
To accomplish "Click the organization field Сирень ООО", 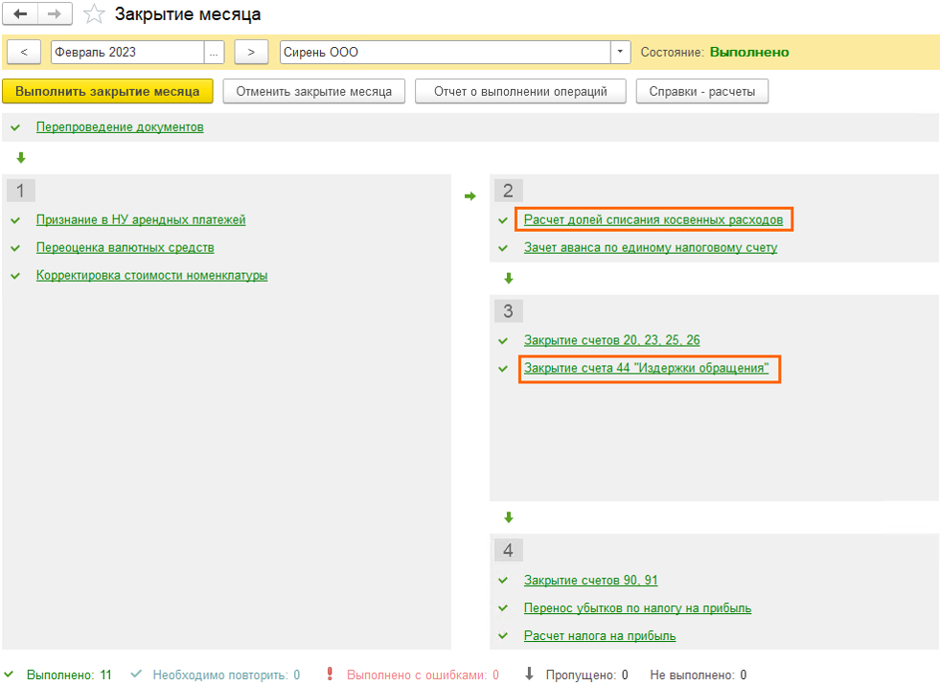I will (446, 52).
